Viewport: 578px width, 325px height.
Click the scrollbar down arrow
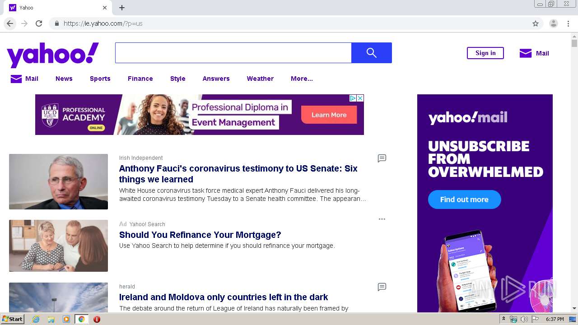click(574, 309)
